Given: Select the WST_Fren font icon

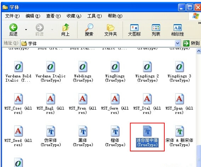Looking at the screenshot, I should (x=83, y=99).
